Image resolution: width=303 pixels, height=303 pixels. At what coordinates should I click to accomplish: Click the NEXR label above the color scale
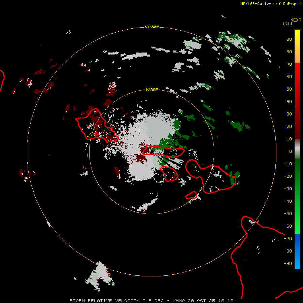point(296,20)
